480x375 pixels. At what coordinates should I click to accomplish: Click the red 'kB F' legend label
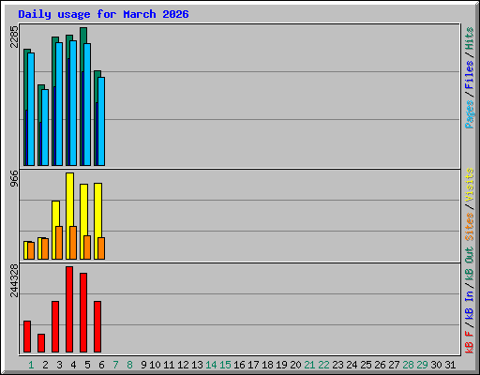coord(469,342)
